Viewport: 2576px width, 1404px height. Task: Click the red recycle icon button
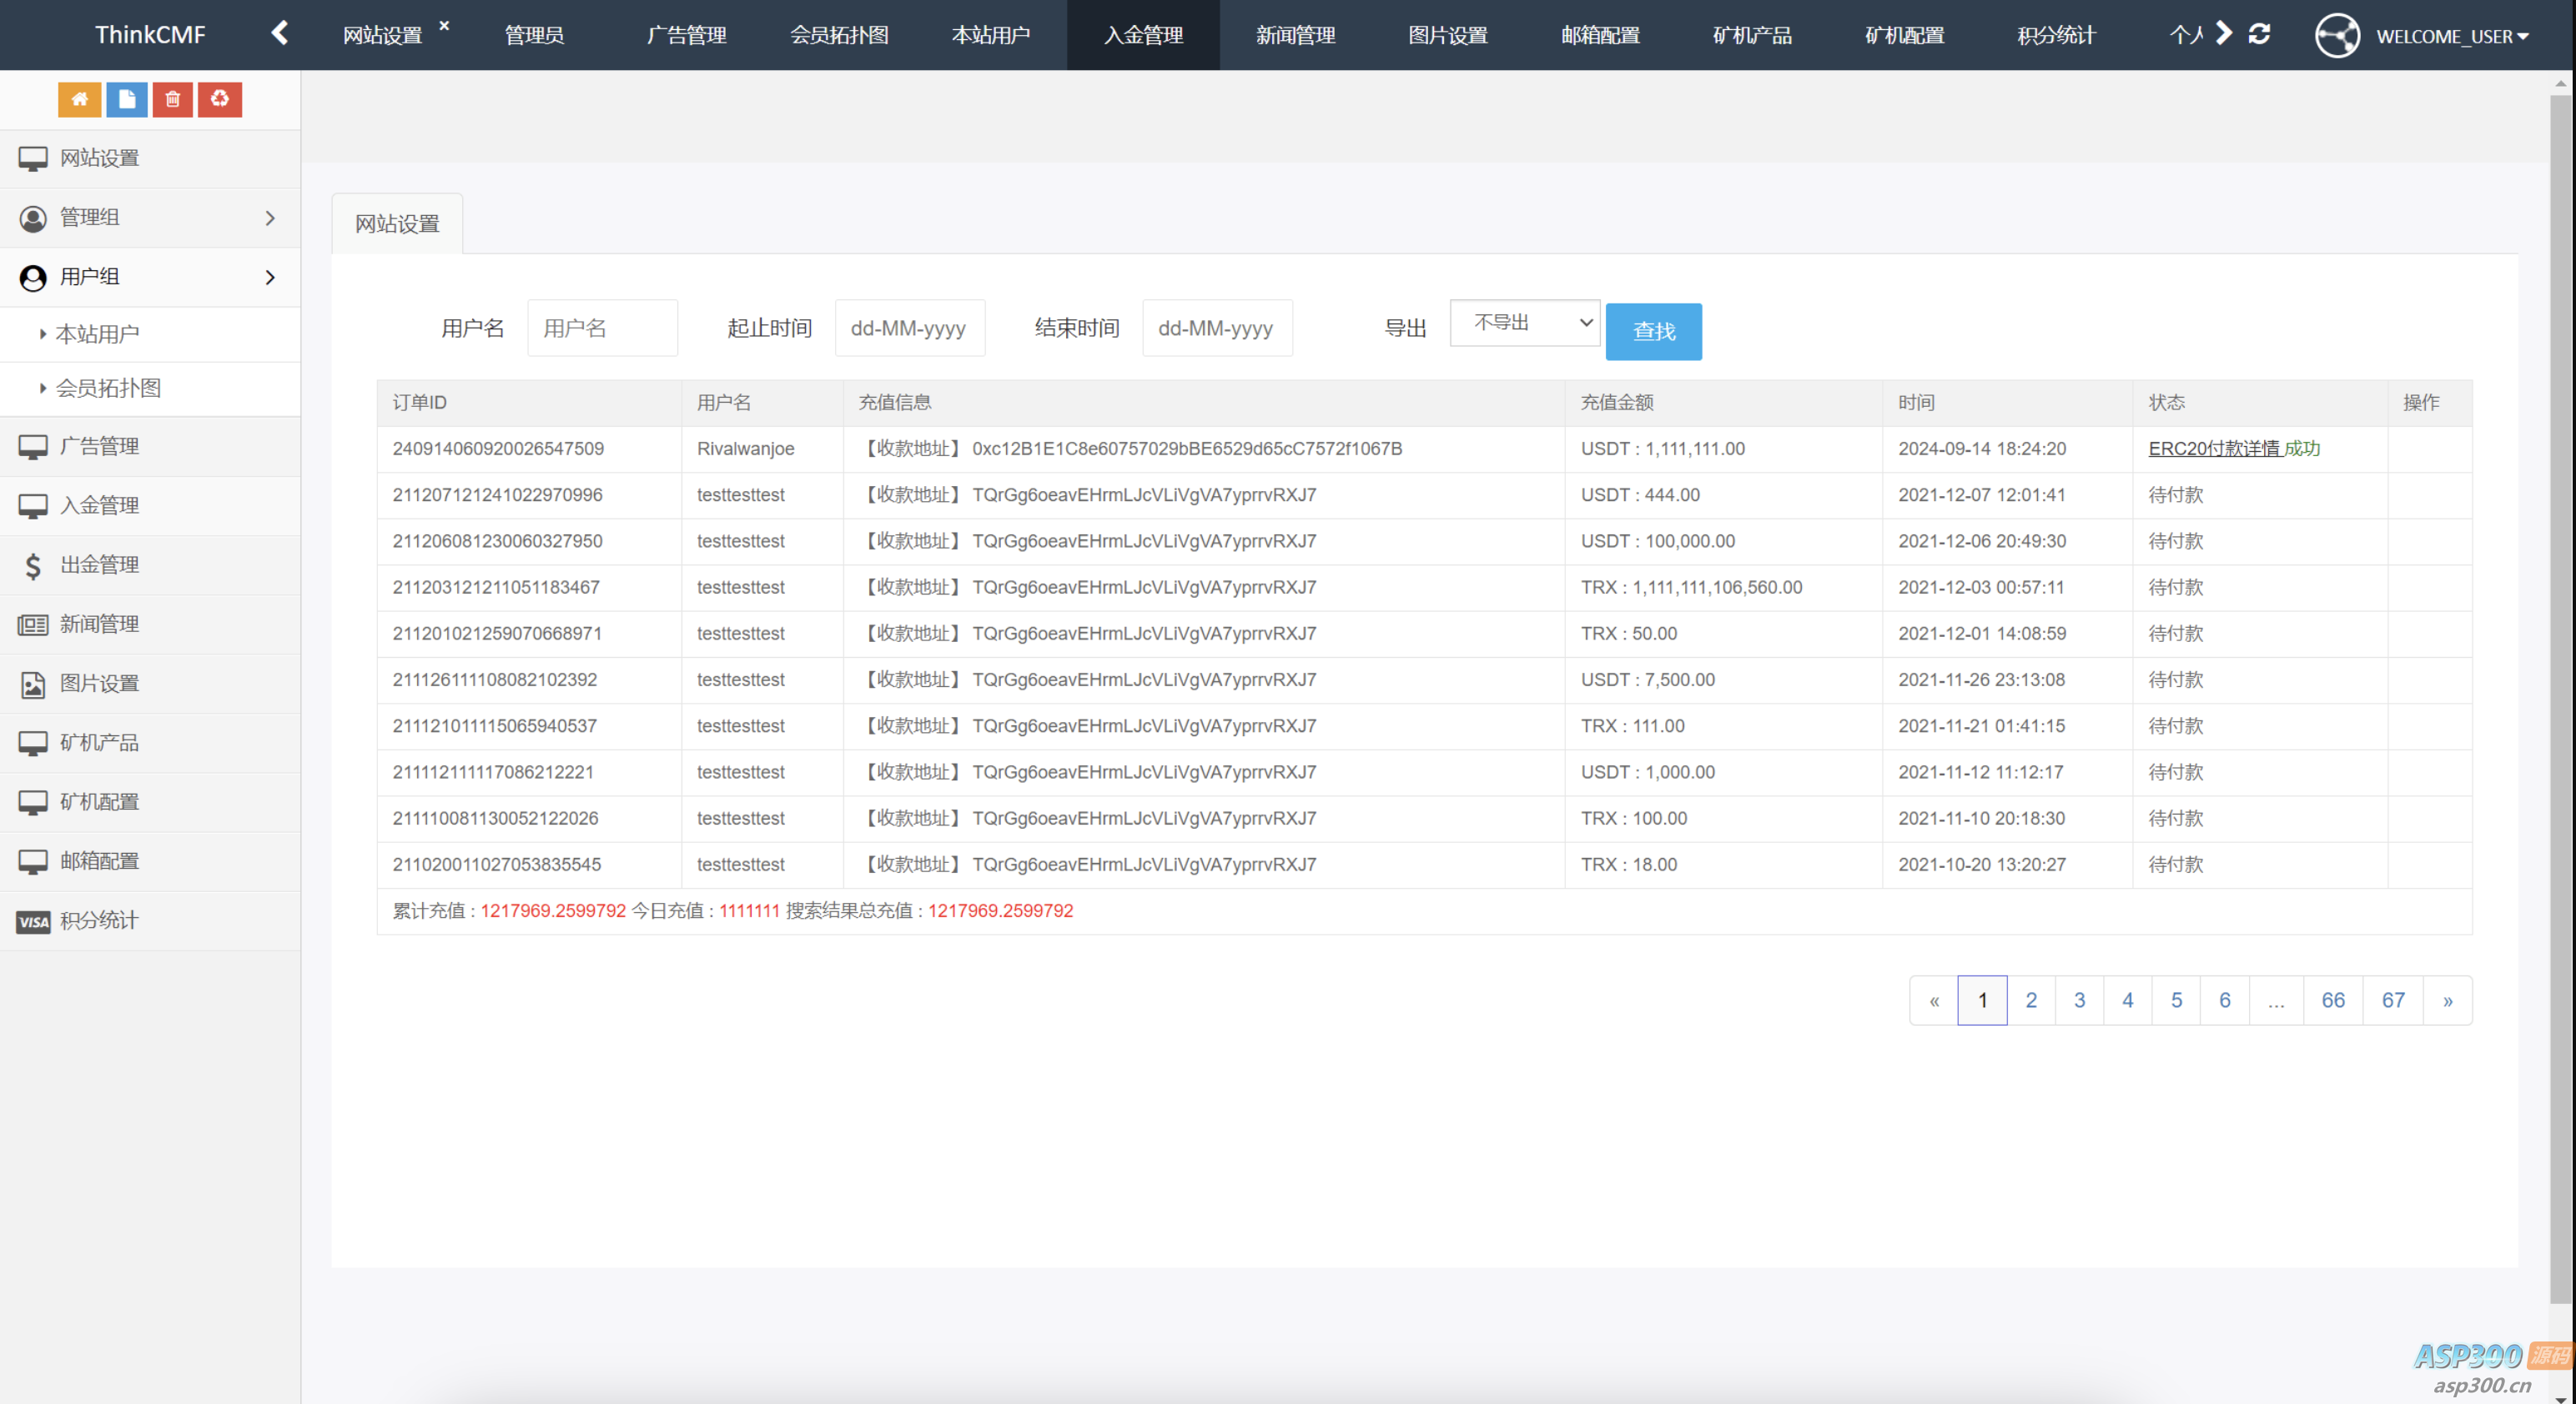tap(220, 99)
